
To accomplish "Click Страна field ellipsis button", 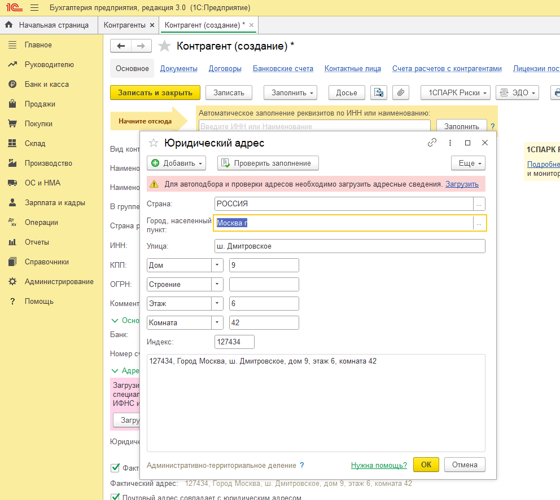I will 479,204.
